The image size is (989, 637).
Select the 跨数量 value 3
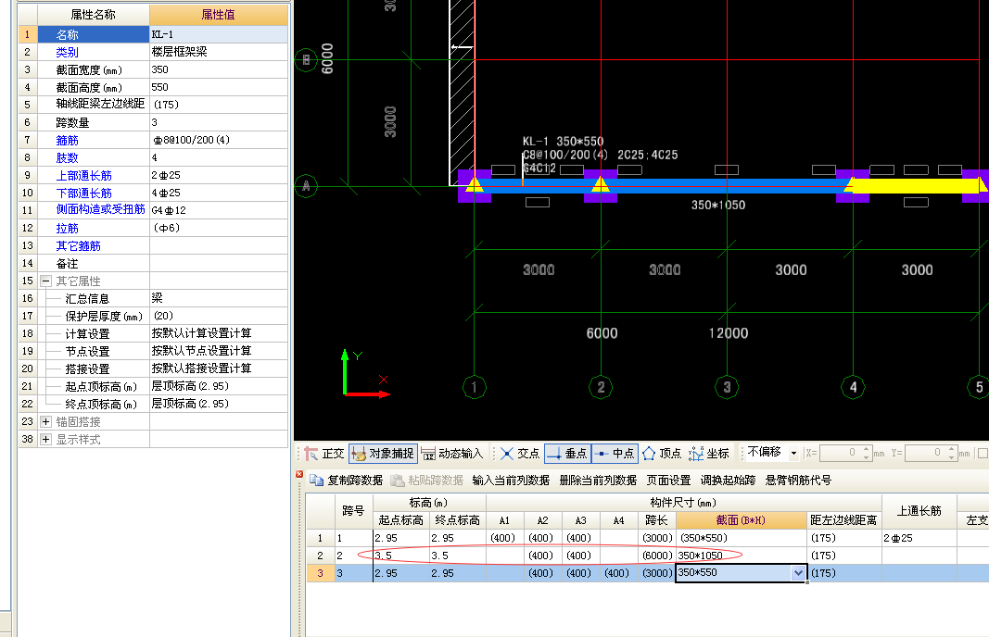pyautogui.click(x=218, y=123)
